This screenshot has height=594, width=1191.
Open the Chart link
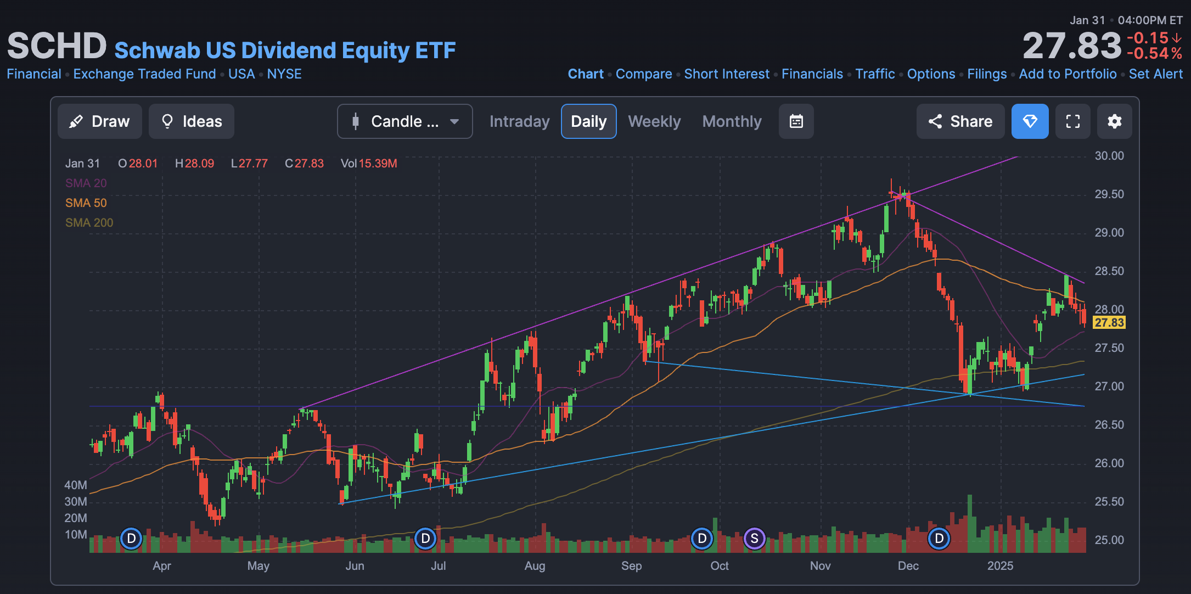tap(586, 74)
